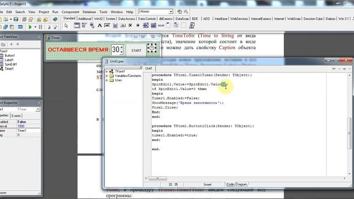Choose the MainMenu component icon
354x199 pixels.
coord(84,25)
